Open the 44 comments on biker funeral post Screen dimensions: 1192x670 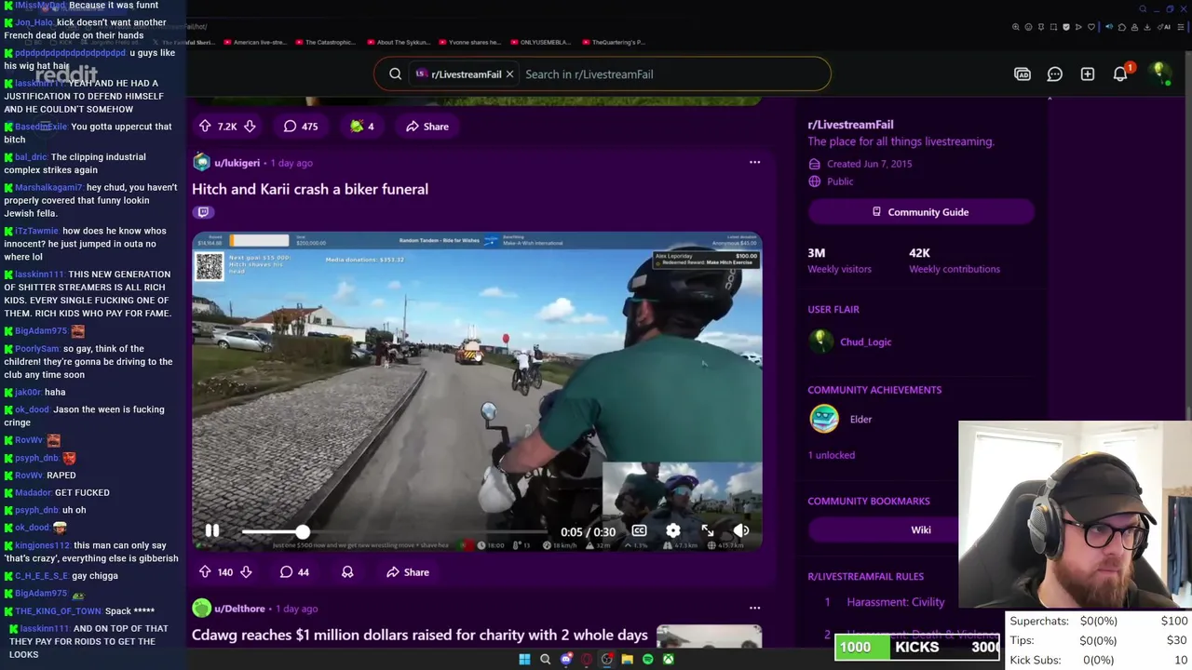pos(295,572)
